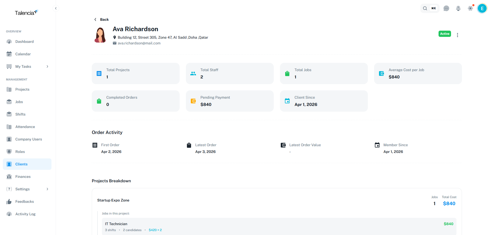Click the Attendance sidebar icon

tap(9, 126)
